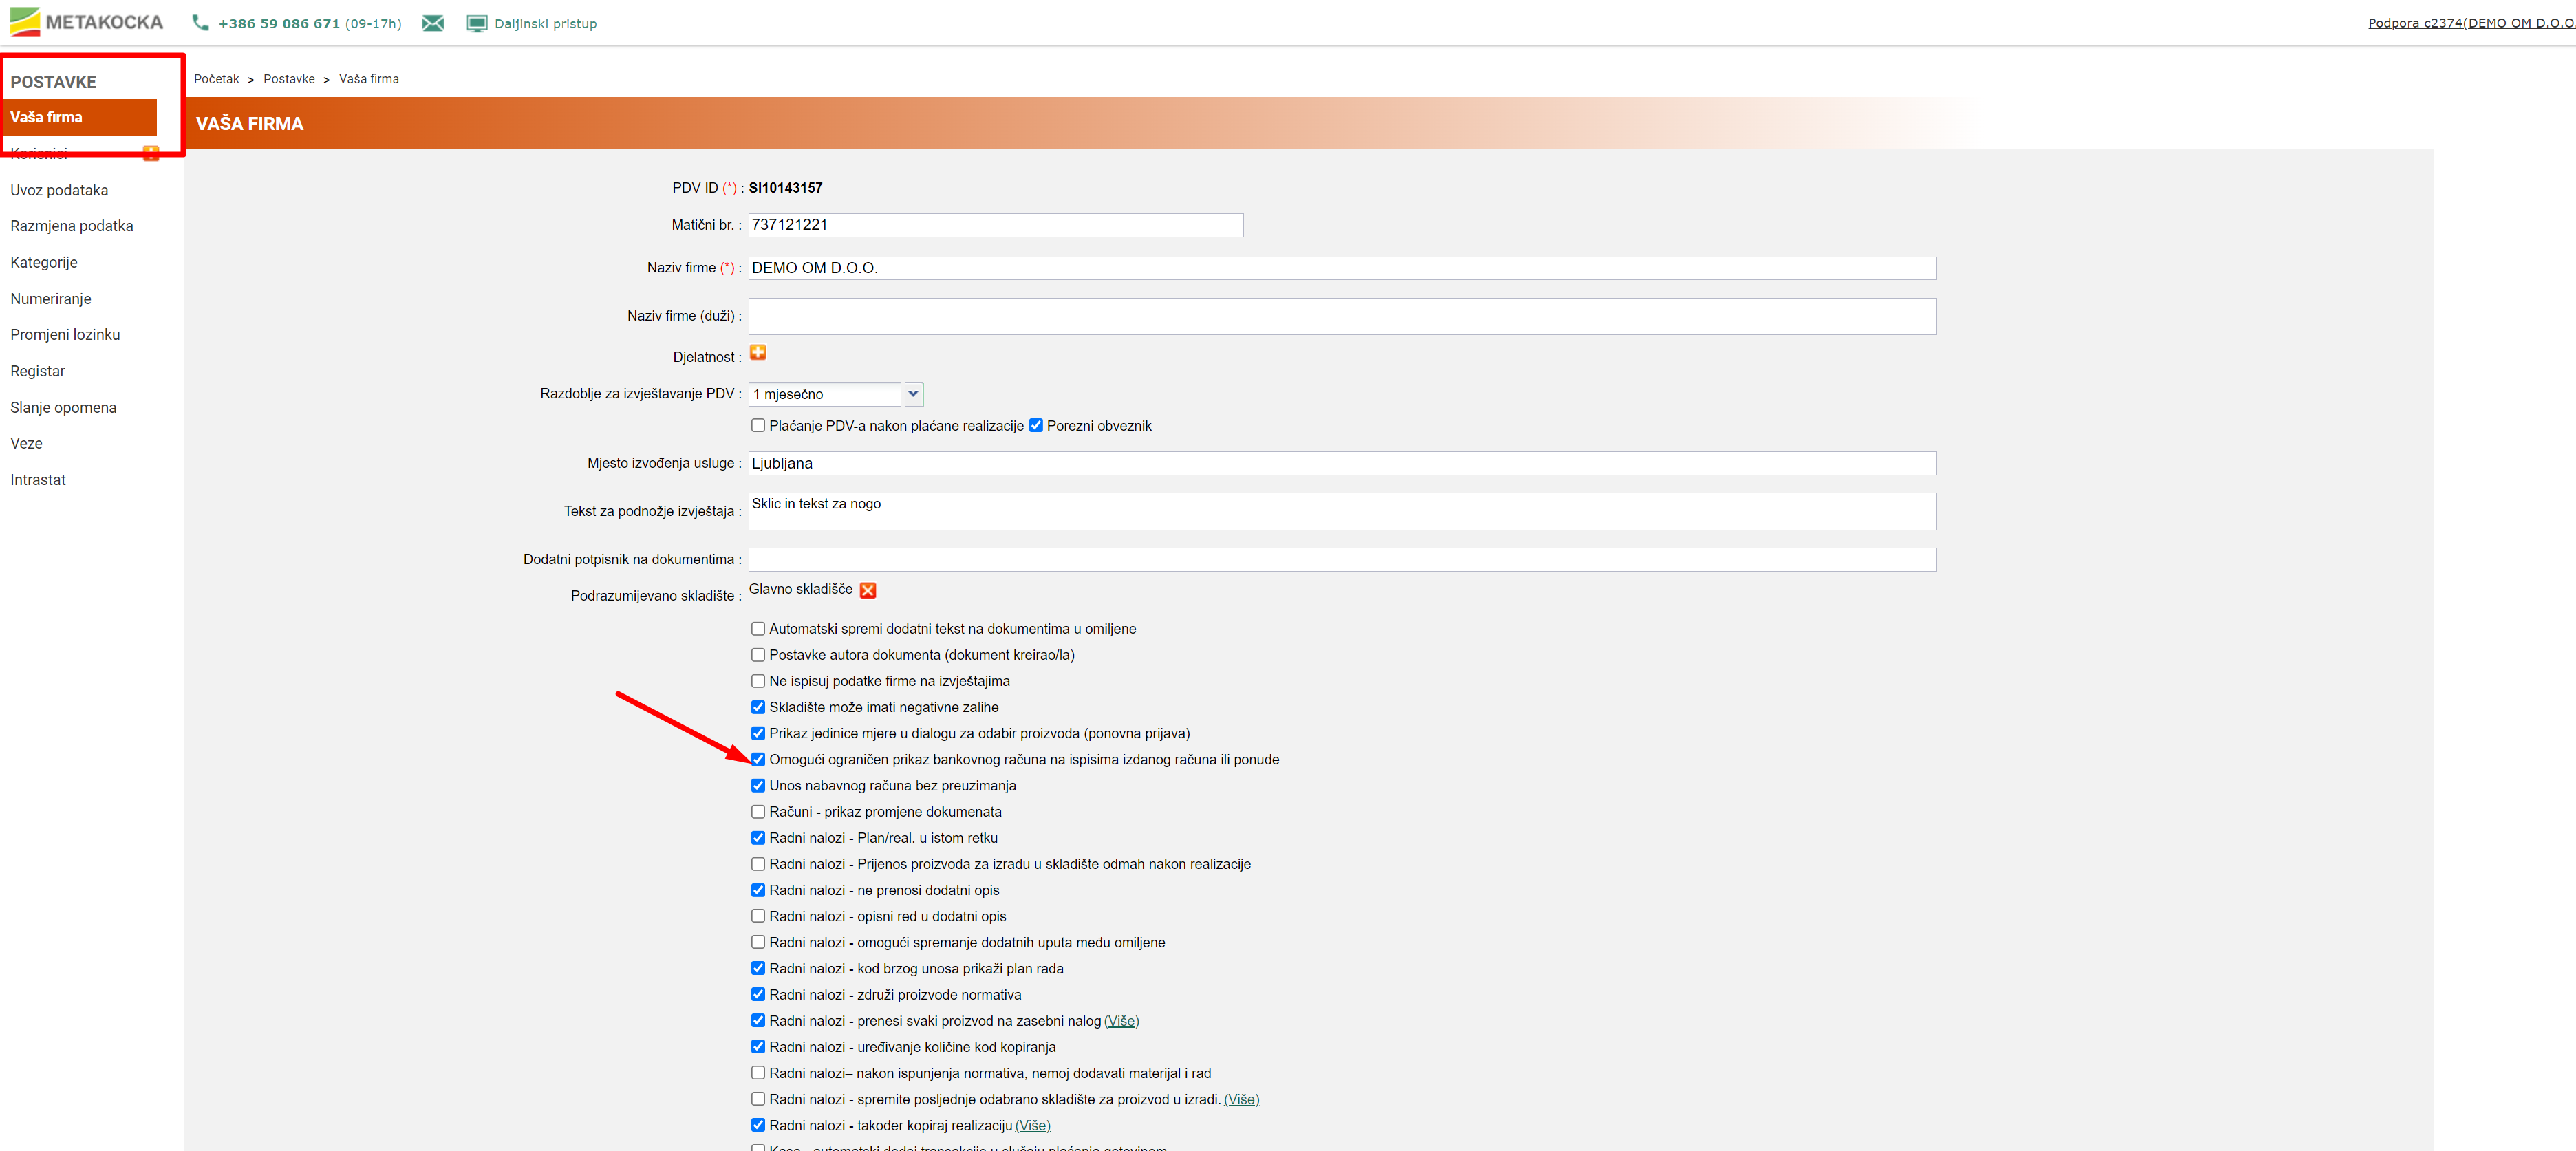Open the email envelope icon
The width and height of the screenshot is (2576, 1151).
[x=433, y=23]
